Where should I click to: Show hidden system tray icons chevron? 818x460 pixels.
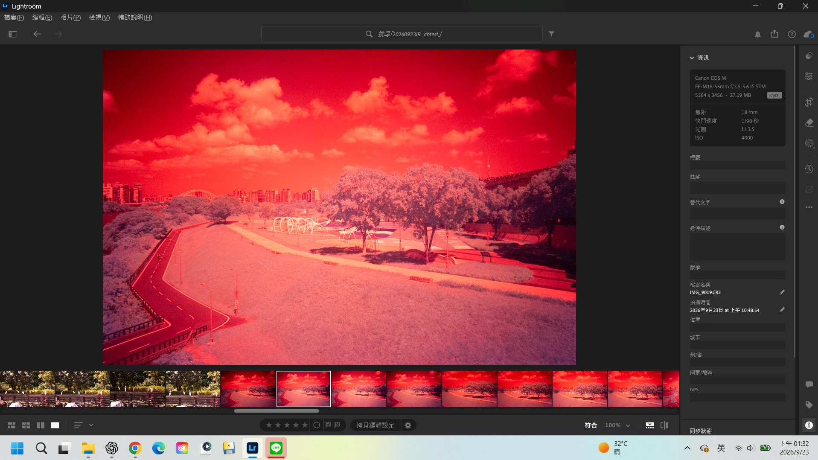(x=687, y=448)
